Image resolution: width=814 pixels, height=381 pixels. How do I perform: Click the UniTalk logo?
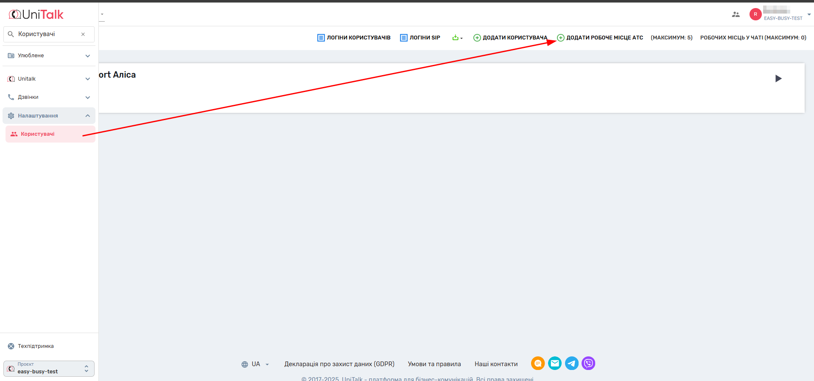click(x=36, y=14)
